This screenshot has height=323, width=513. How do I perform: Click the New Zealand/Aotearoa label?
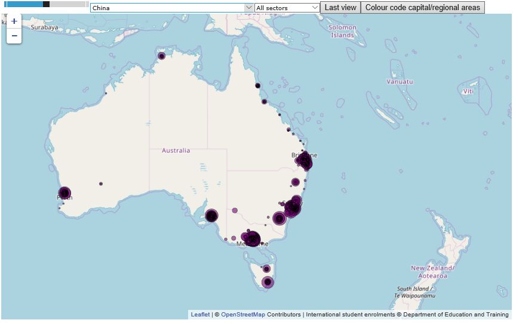(x=432, y=272)
